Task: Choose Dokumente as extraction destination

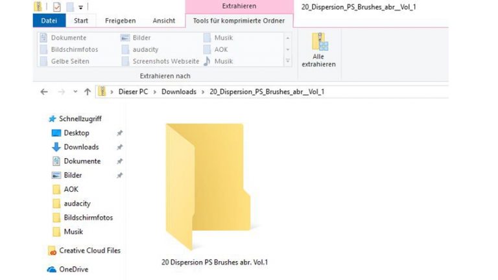Action: click(64, 38)
